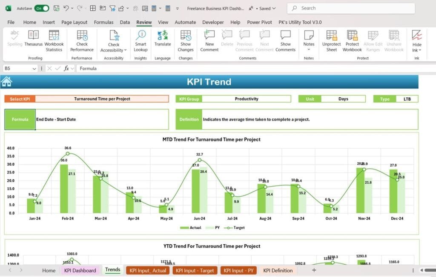Viewport: 436px width, 277px height.
Task: Unprotect the current sheet
Action: click(x=331, y=40)
